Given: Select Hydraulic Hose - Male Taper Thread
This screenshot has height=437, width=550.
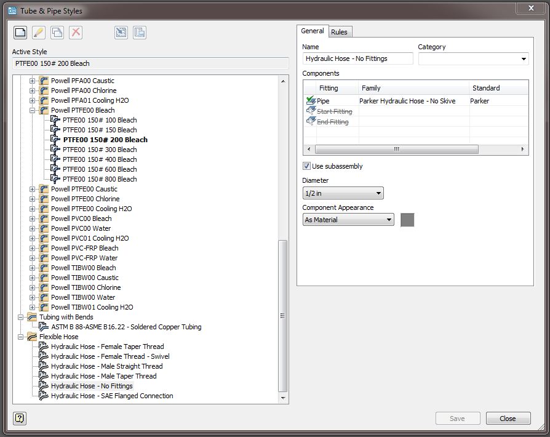Looking at the screenshot, I should coord(104,376).
